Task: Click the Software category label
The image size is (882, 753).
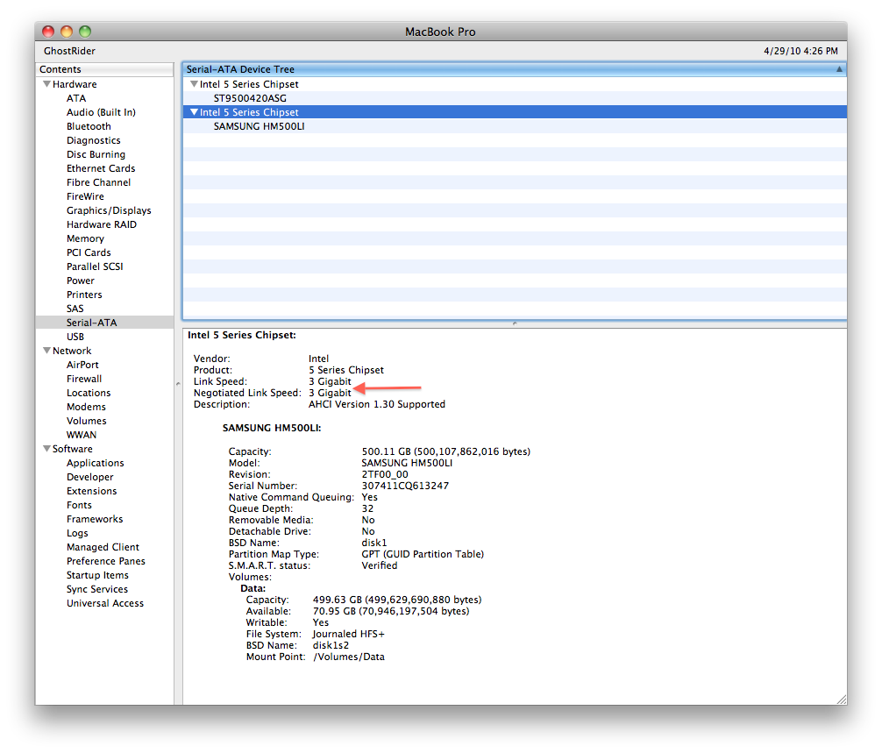Action: pyautogui.click(x=73, y=449)
